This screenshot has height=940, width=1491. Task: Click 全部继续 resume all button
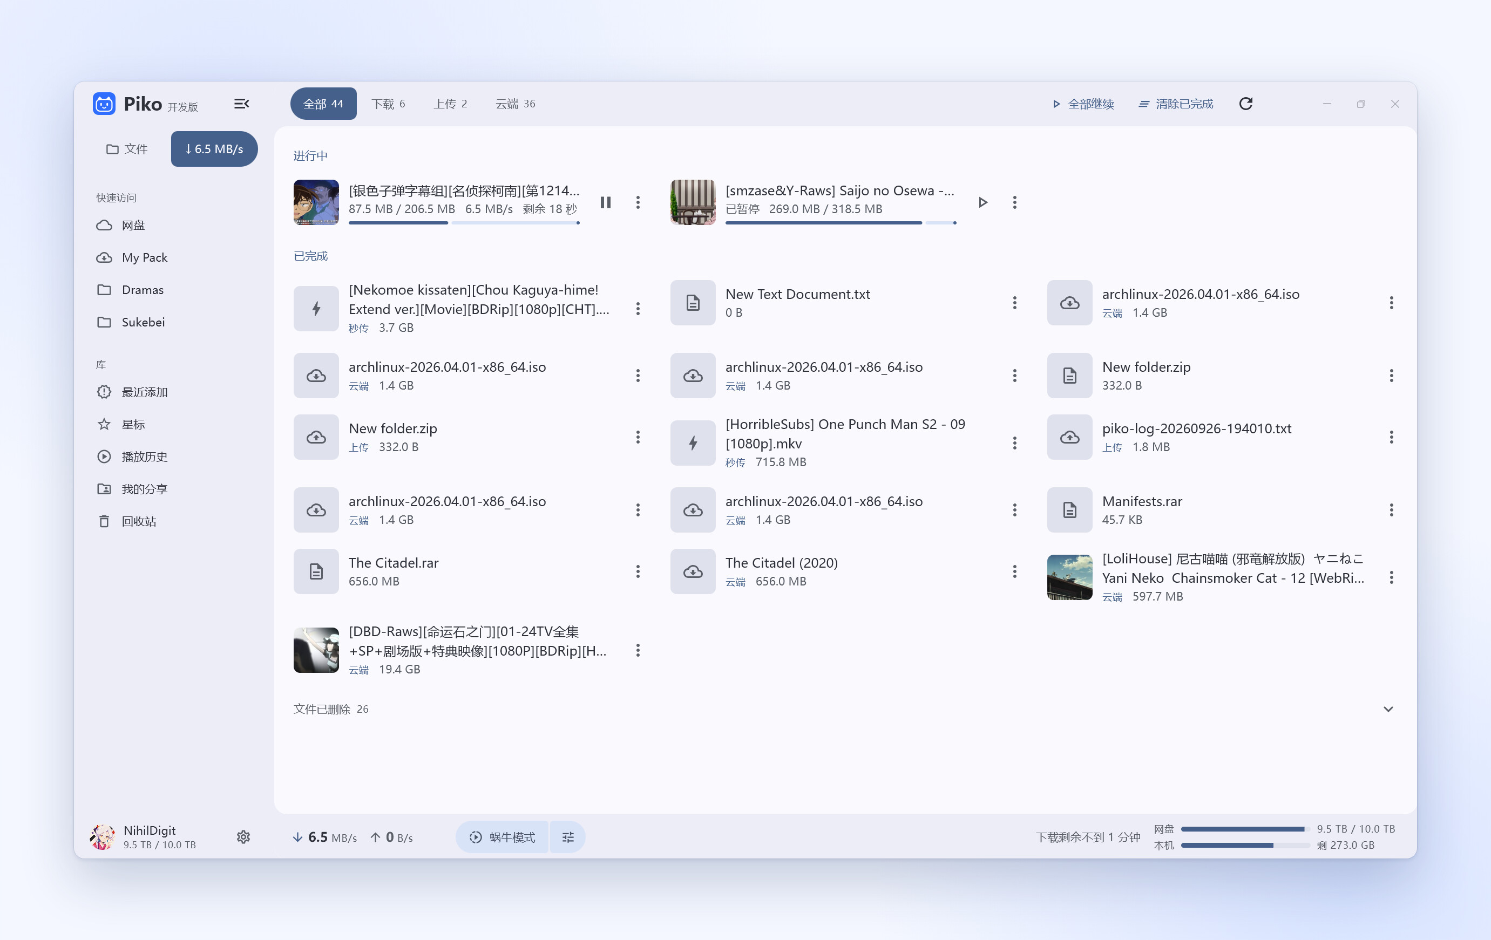[1083, 104]
